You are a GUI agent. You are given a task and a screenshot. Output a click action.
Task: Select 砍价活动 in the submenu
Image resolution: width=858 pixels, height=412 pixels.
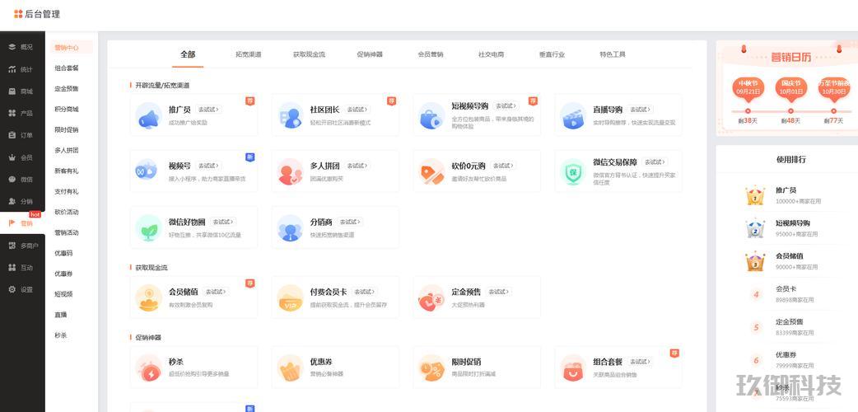pyautogui.click(x=67, y=212)
